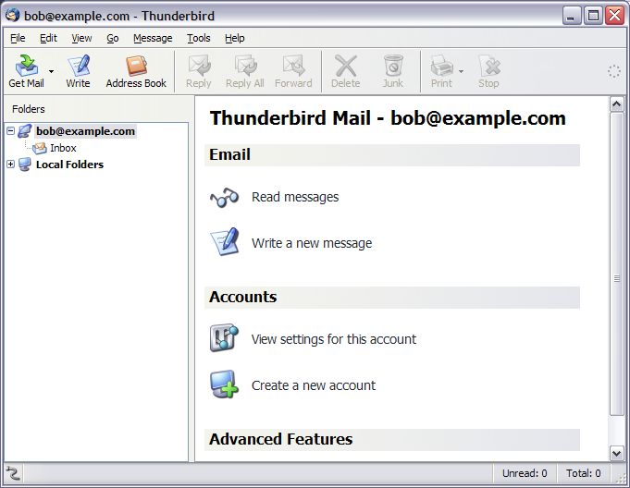Click the Get Mail toolbar icon
The width and height of the screenshot is (630, 488).
coord(27,67)
